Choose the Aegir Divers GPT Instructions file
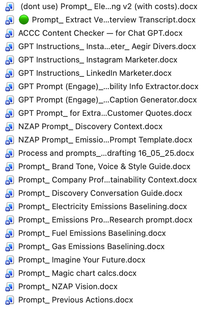This screenshot has height=311, width=212. point(107,47)
